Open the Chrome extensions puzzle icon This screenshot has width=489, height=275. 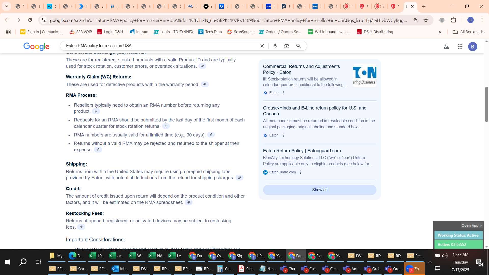(x=454, y=20)
